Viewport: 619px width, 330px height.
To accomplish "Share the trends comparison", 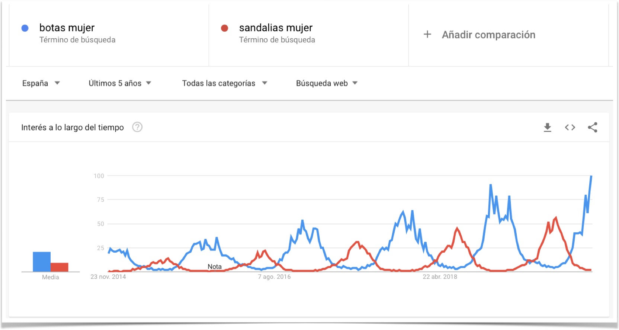I will pyautogui.click(x=593, y=127).
